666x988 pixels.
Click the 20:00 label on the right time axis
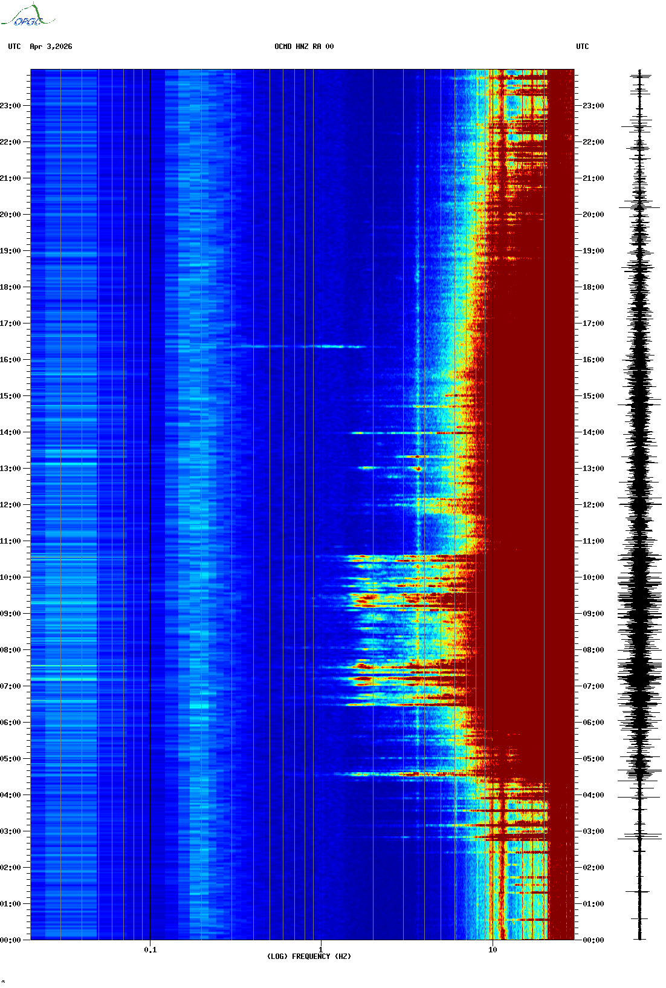[x=593, y=215]
